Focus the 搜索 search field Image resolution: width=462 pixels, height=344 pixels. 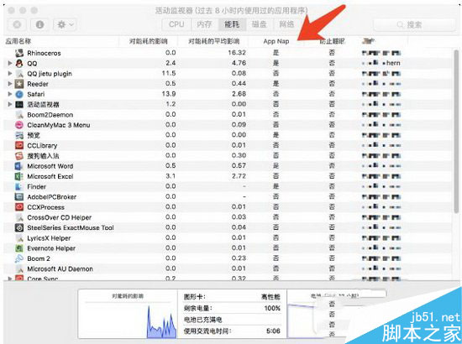(x=414, y=24)
